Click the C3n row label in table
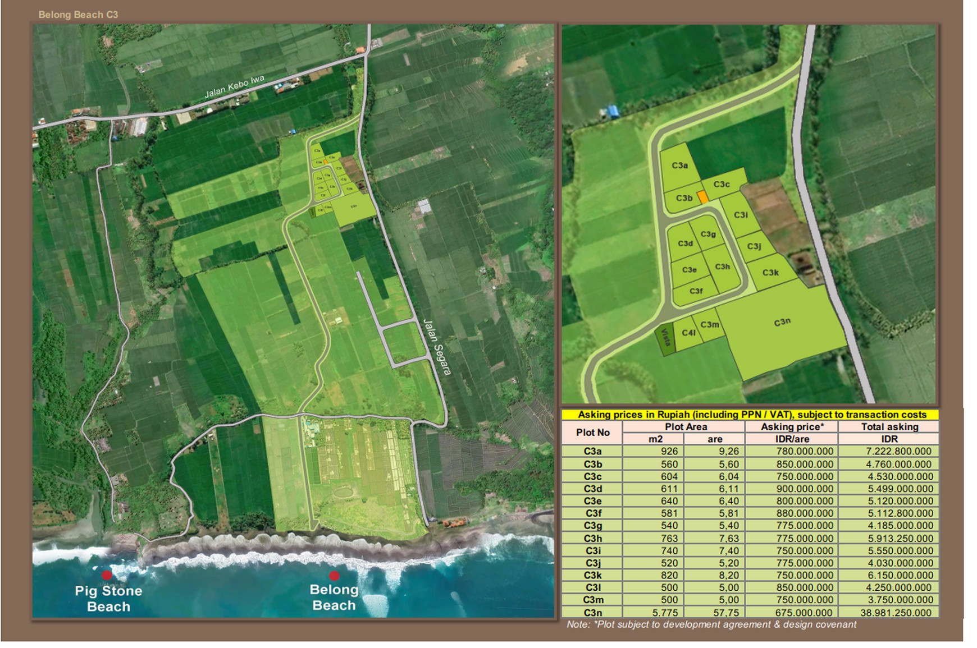Image resolution: width=977 pixels, height=648 pixels. (x=592, y=613)
